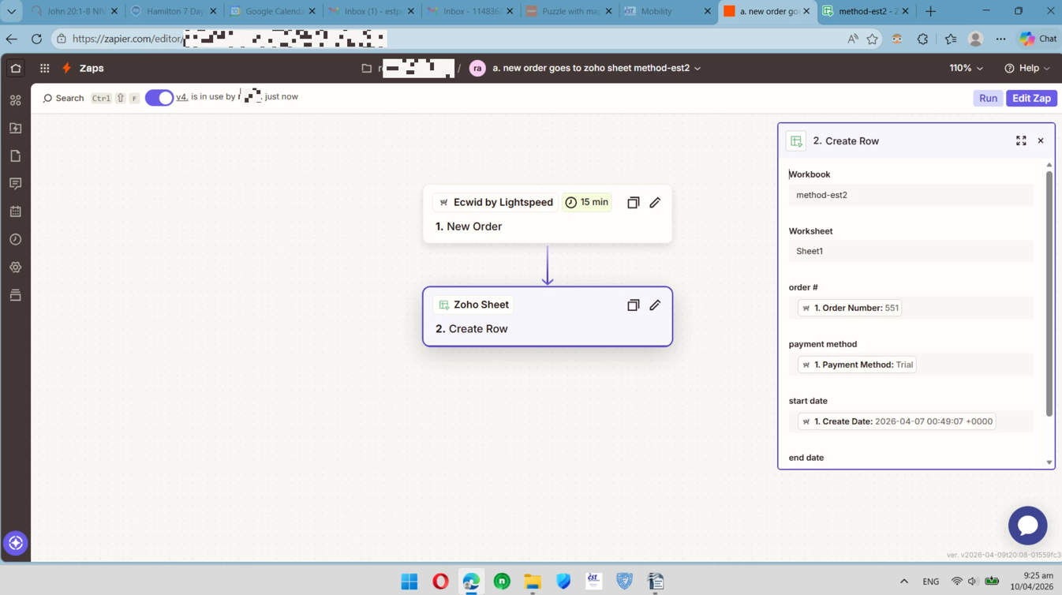Click the Run button
This screenshot has width=1062, height=595.
point(988,99)
